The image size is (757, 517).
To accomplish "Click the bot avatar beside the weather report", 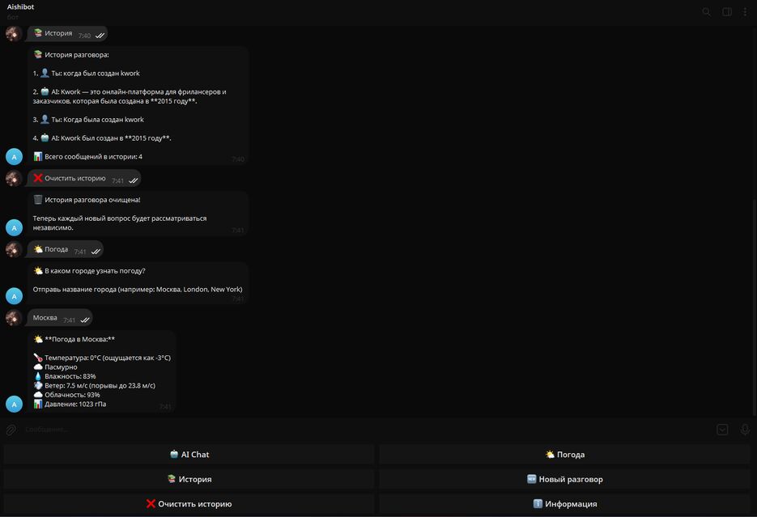I will coord(14,403).
